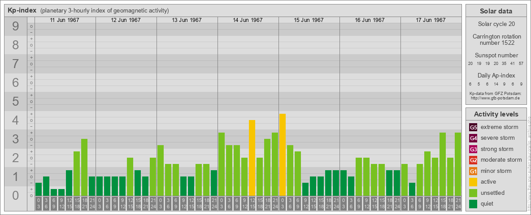Click the 'Sunspot number' label

click(496, 56)
